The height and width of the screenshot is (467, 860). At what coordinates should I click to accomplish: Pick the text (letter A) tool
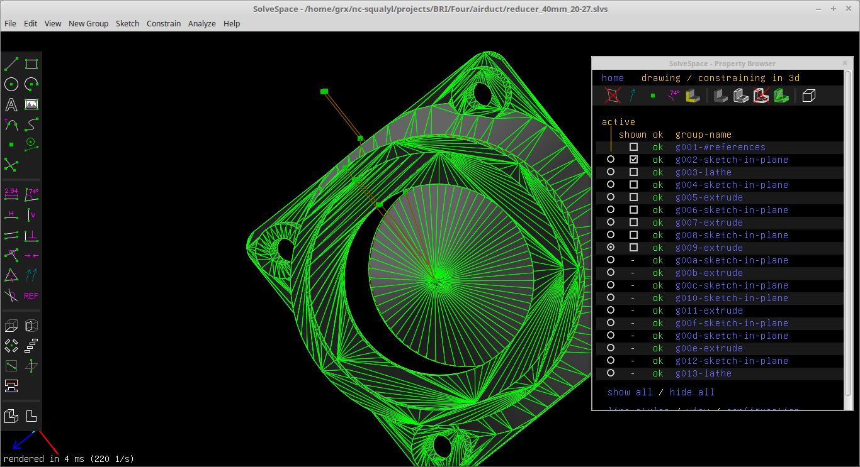click(11, 104)
